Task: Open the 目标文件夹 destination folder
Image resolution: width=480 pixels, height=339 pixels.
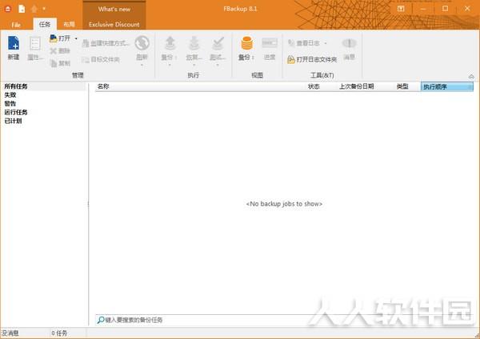Action: click(101, 59)
